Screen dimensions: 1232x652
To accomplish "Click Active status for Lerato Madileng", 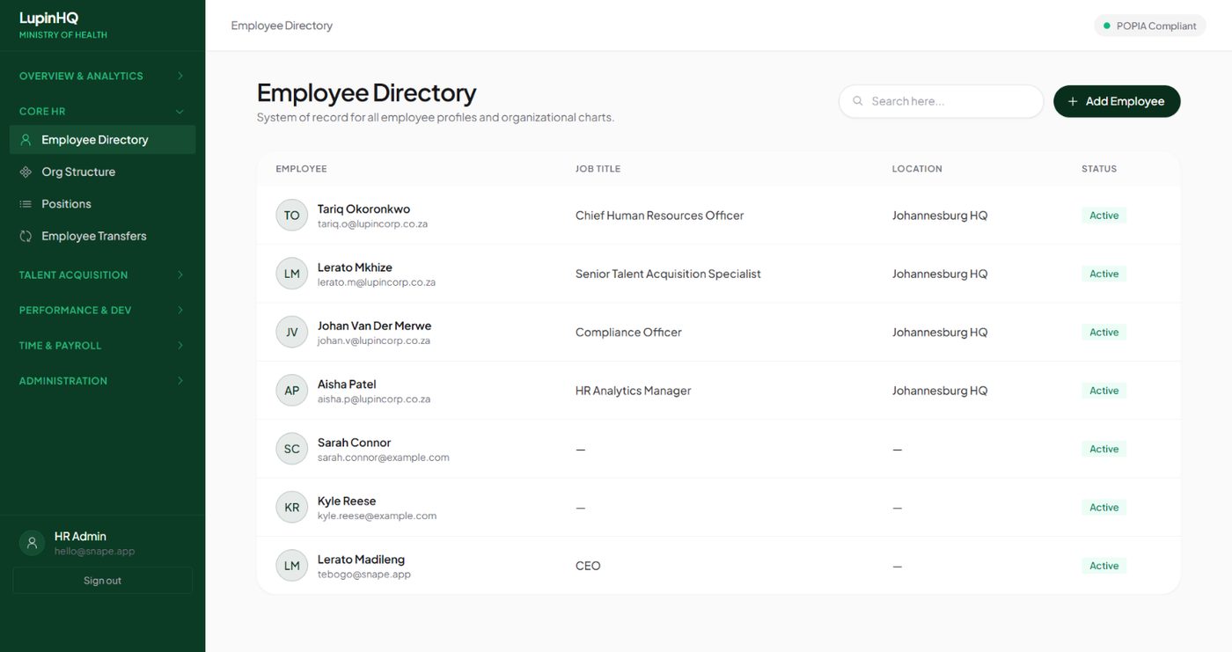I will tap(1104, 566).
